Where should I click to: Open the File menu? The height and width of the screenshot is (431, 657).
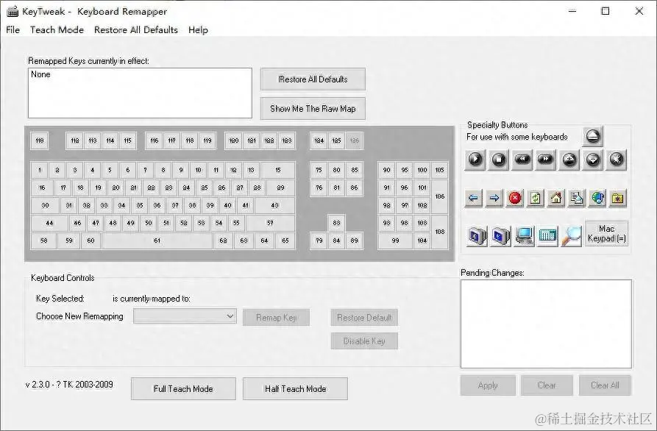tap(13, 29)
